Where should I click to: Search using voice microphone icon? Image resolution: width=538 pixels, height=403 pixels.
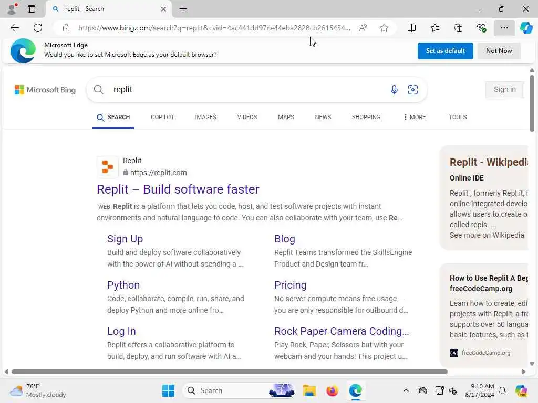pyautogui.click(x=394, y=89)
